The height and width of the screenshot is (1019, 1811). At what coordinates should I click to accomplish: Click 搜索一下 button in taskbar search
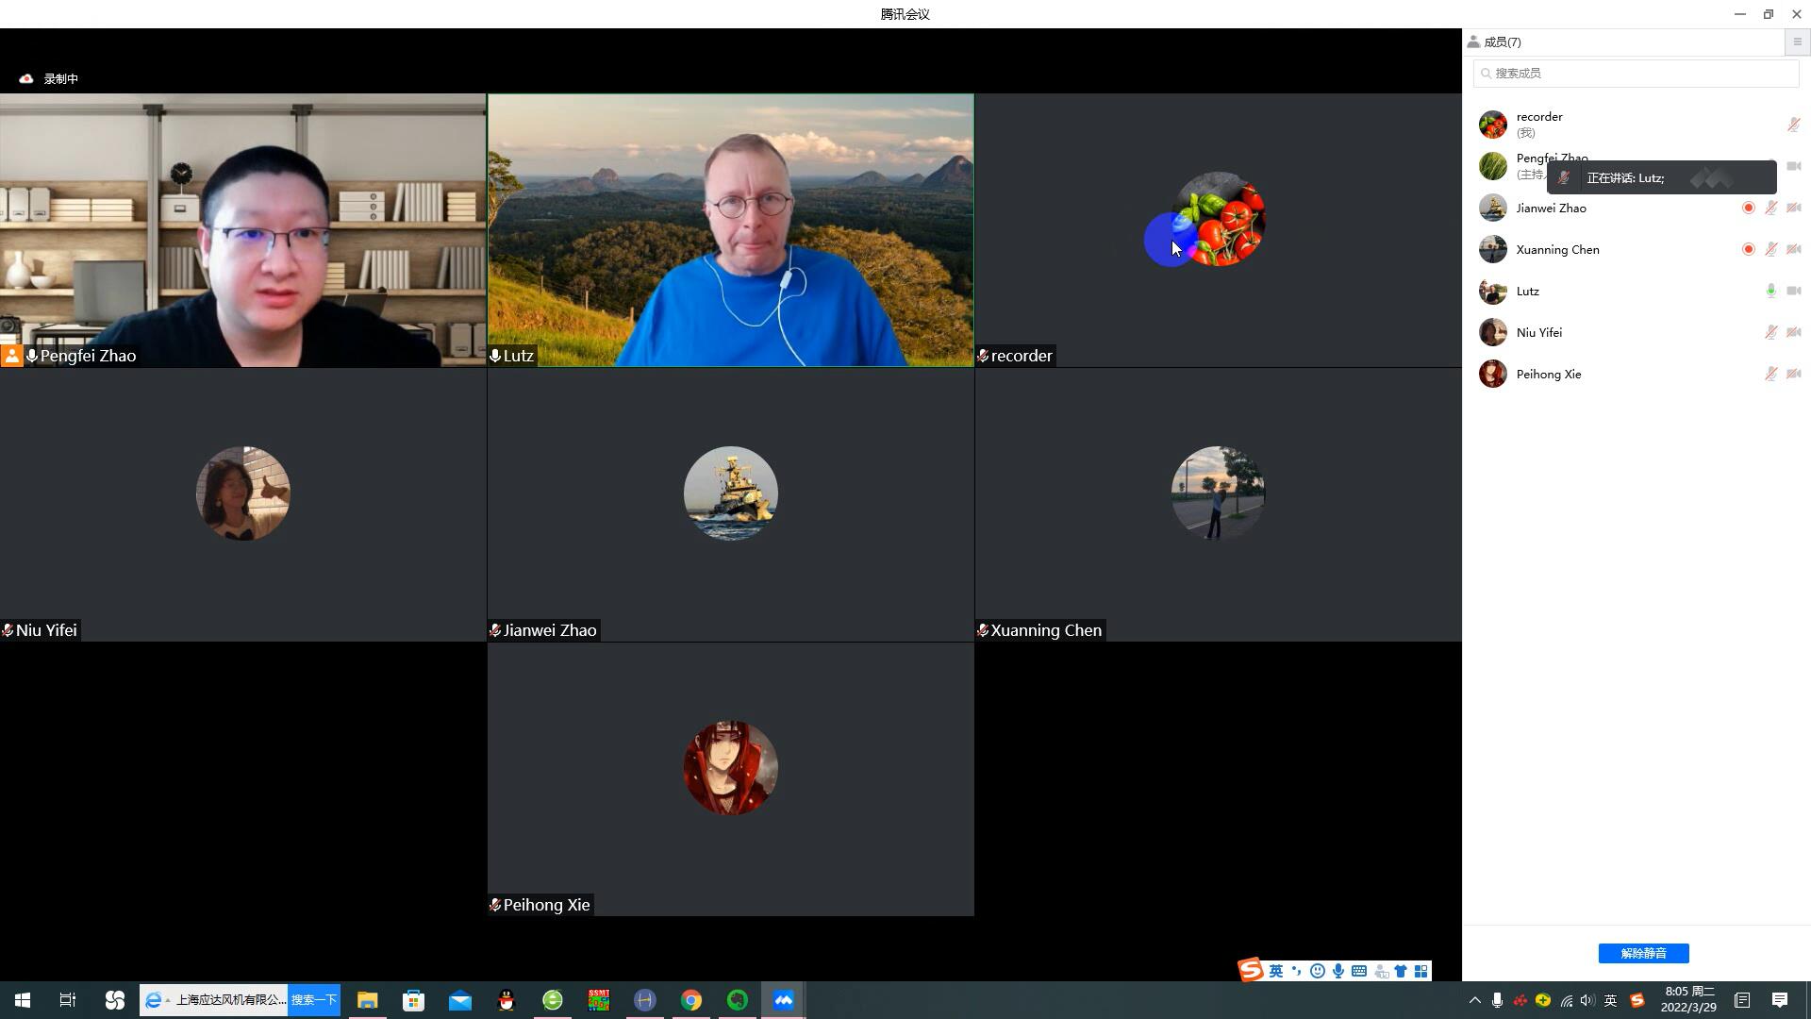click(x=313, y=1000)
